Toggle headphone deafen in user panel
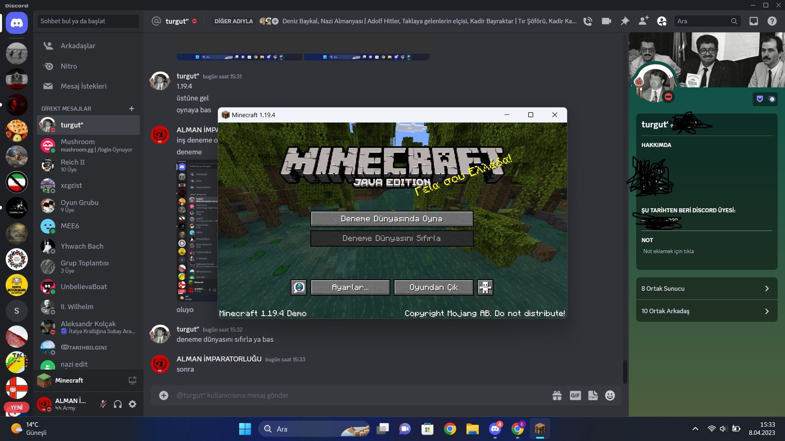Screen dimensions: 785x441 coord(118,404)
